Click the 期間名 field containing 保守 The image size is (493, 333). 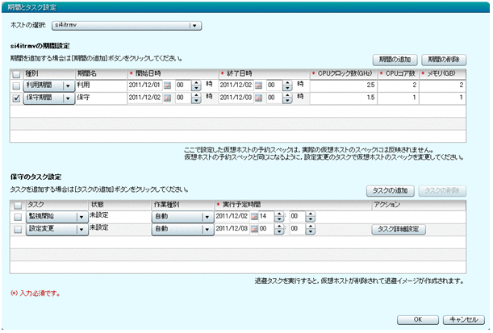click(x=99, y=98)
